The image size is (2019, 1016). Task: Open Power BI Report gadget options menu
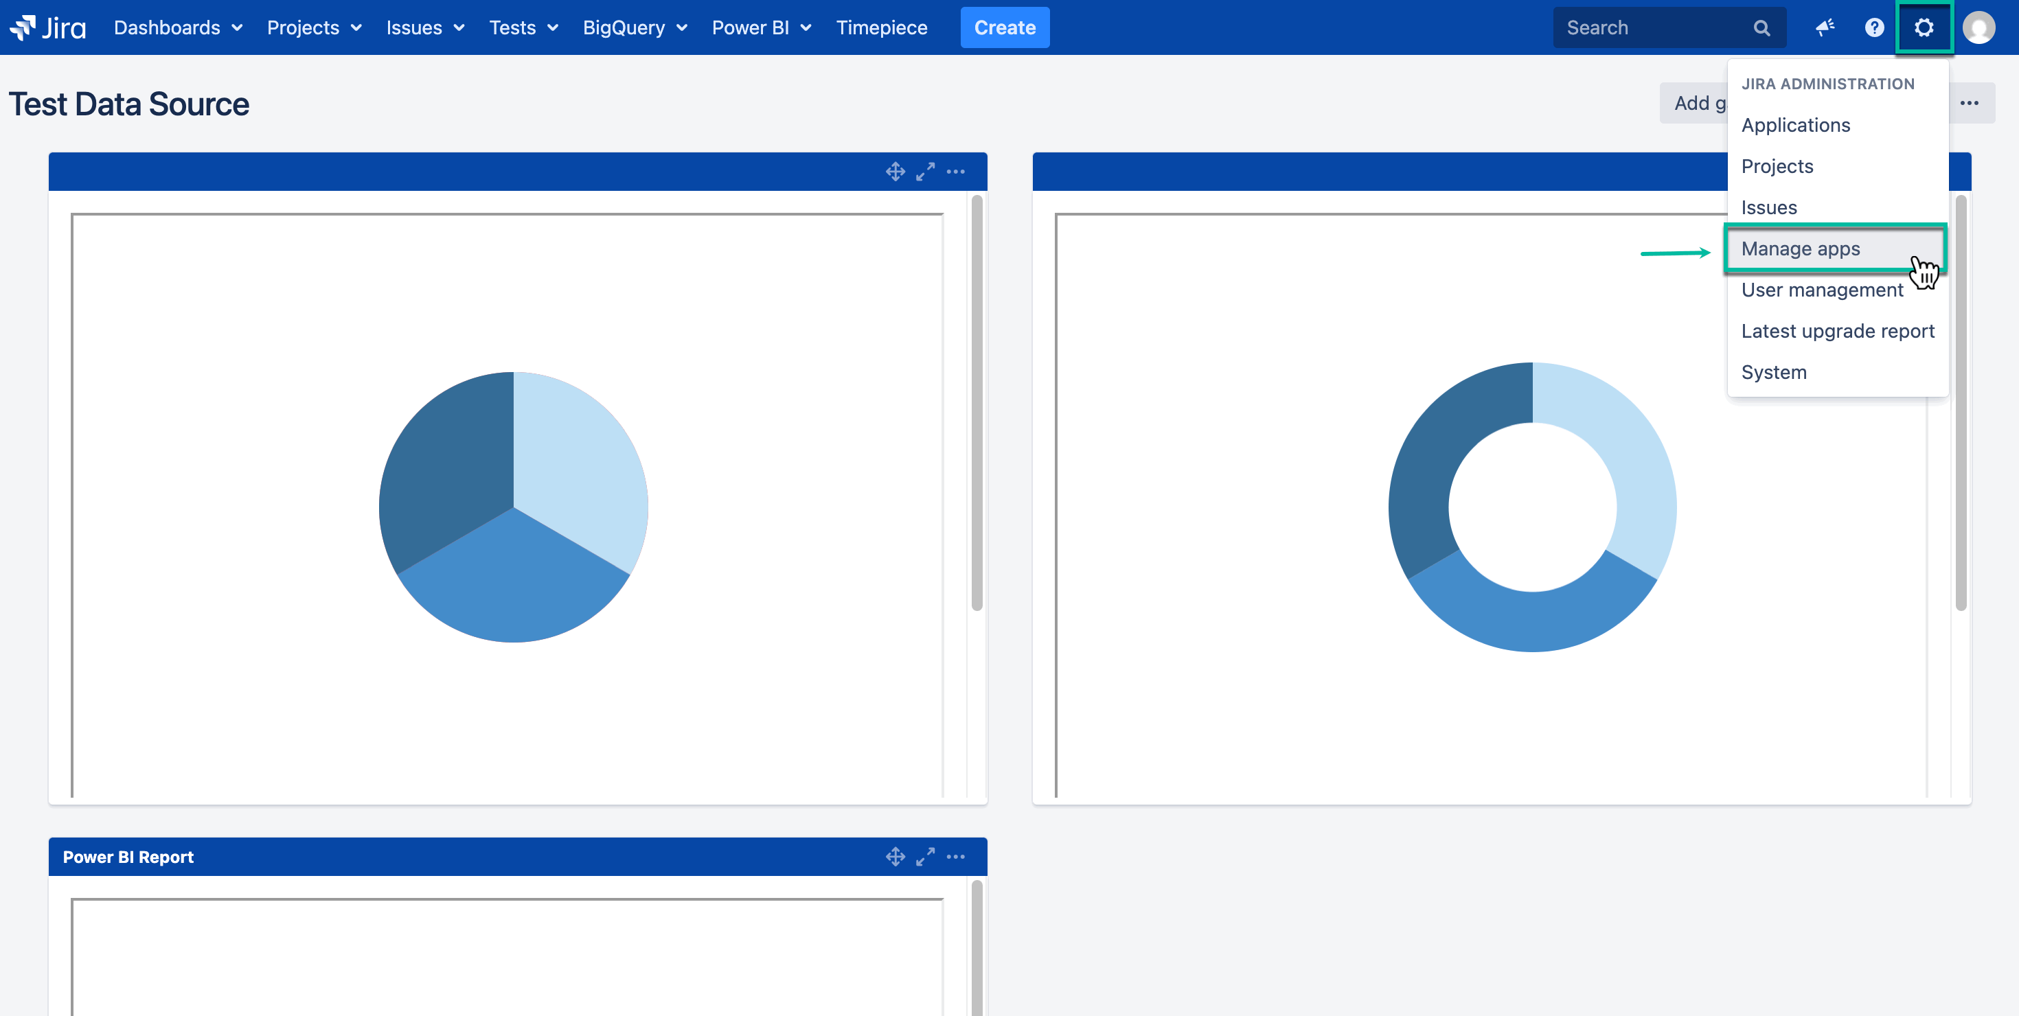[x=955, y=856]
